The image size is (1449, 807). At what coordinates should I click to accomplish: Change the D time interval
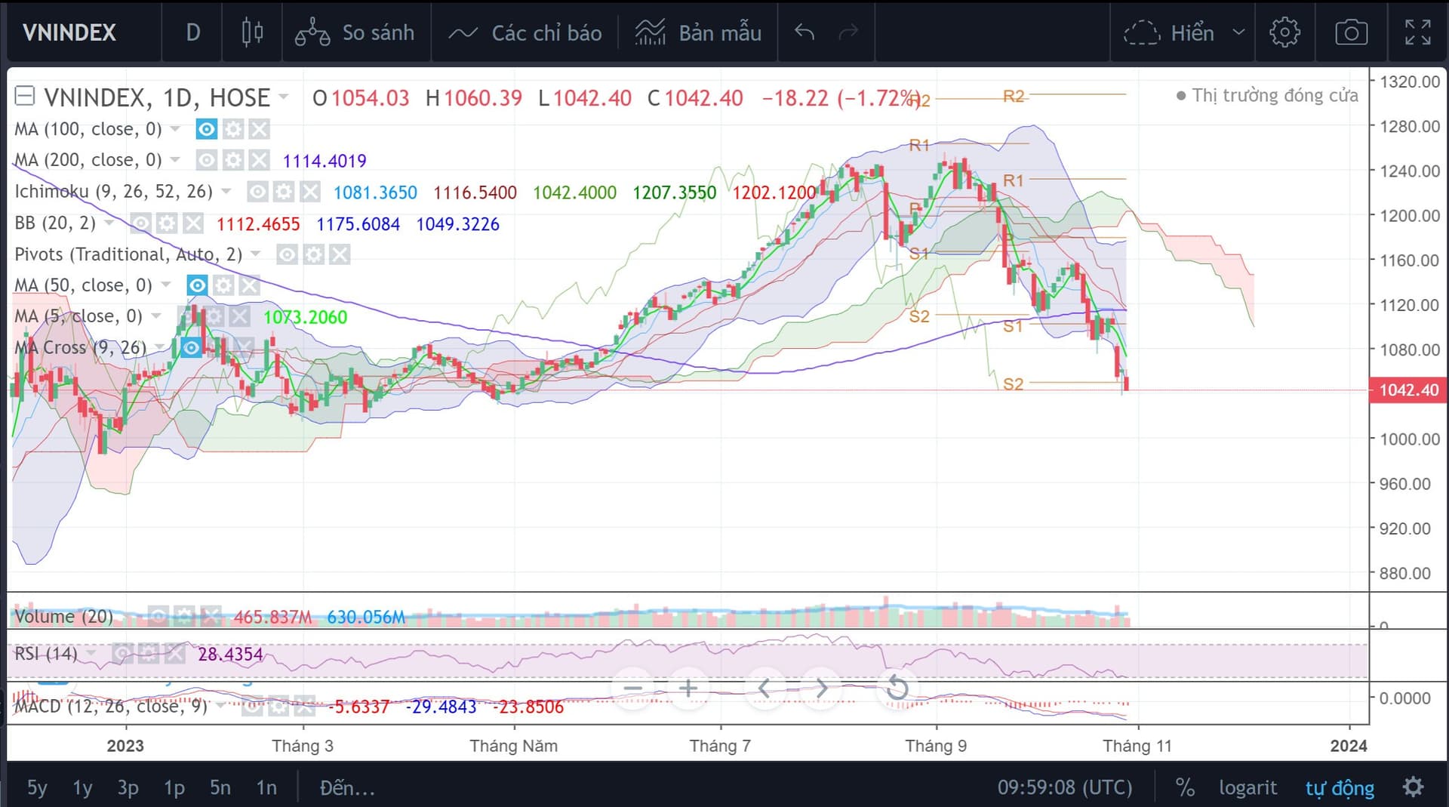tap(192, 32)
